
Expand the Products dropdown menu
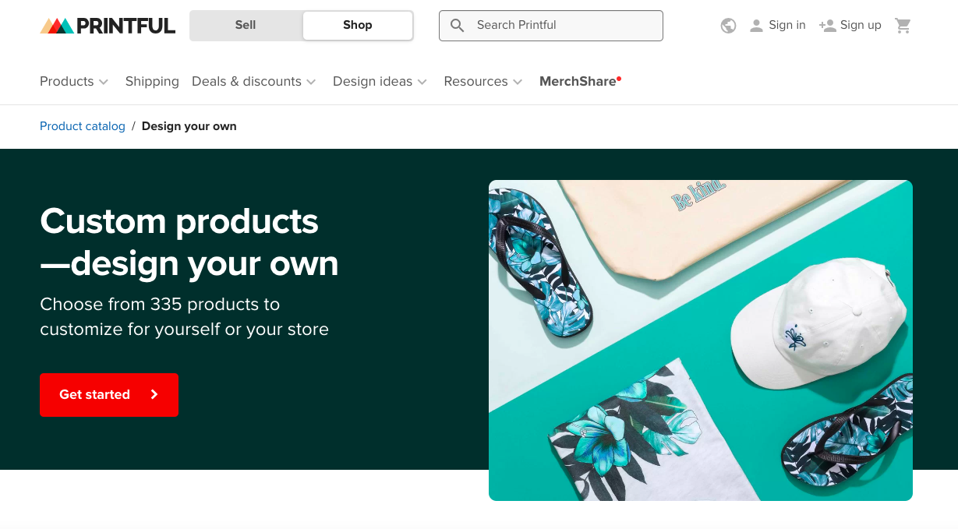[x=74, y=81]
